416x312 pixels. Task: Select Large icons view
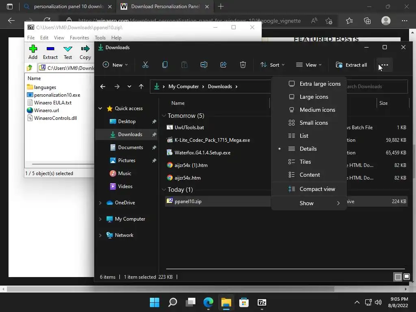pos(309,97)
